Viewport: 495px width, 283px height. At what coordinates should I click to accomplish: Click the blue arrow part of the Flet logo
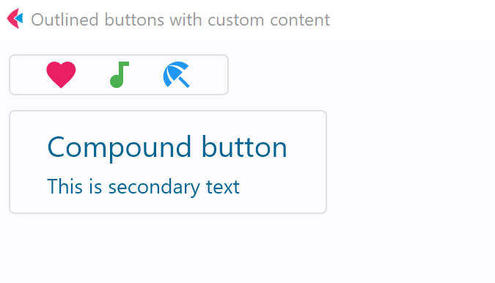[x=20, y=18]
